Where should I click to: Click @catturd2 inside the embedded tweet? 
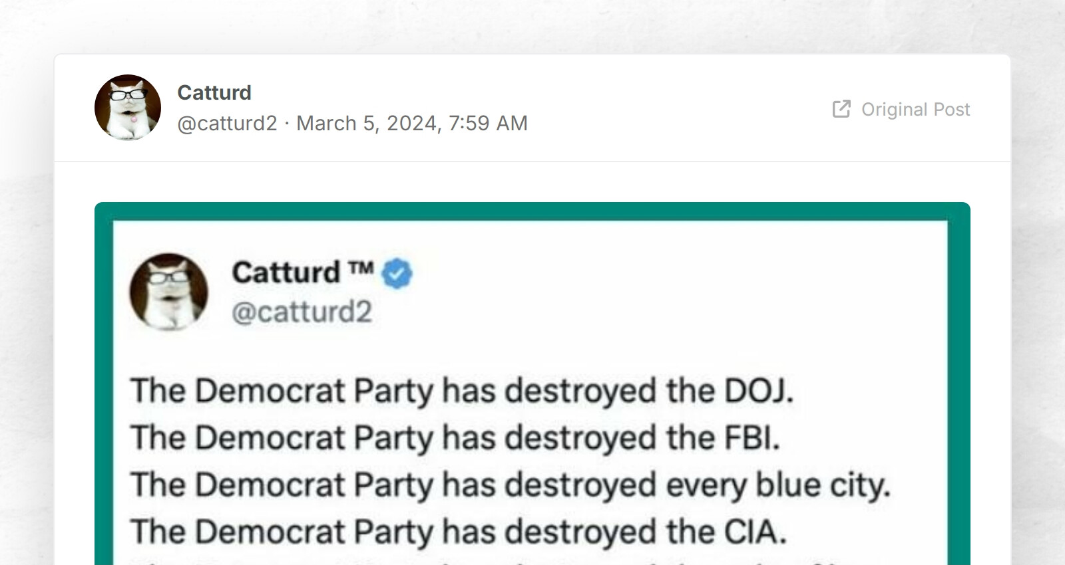coord(304,310)
